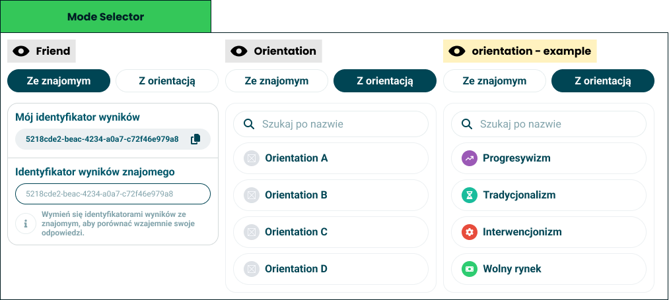Focus Szukaj po nazwie in orientation - example panel
The image size is (669, 300).
pyautogui.click(x=549, y=124)
